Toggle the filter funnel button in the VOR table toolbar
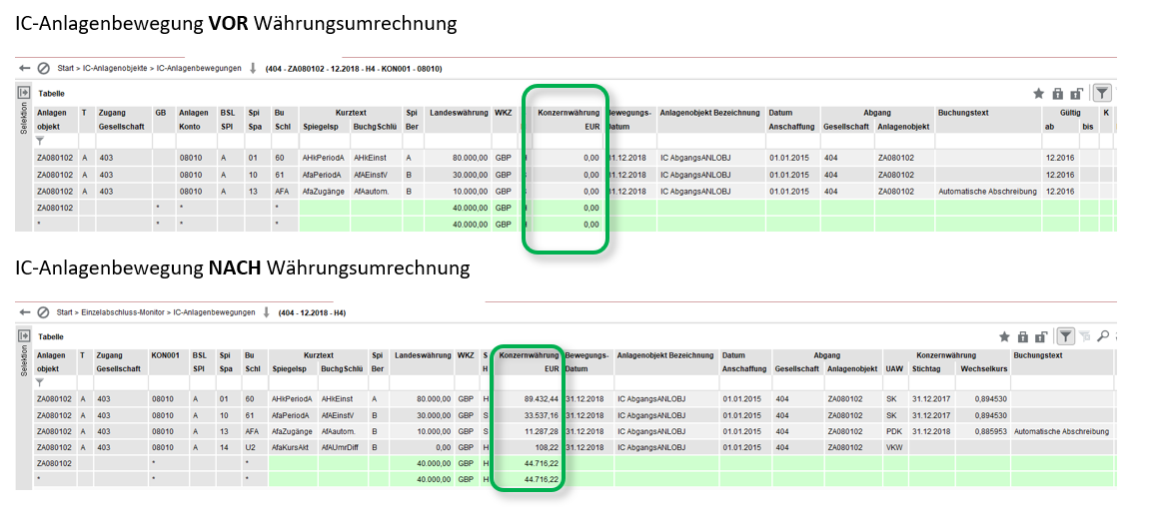Screen dimensions: 1160x527 pyautogui.click(x=1102, y=93)
